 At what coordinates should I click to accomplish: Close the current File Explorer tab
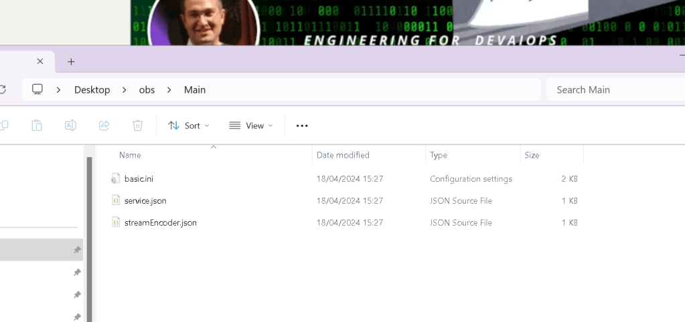click(40, 61)
